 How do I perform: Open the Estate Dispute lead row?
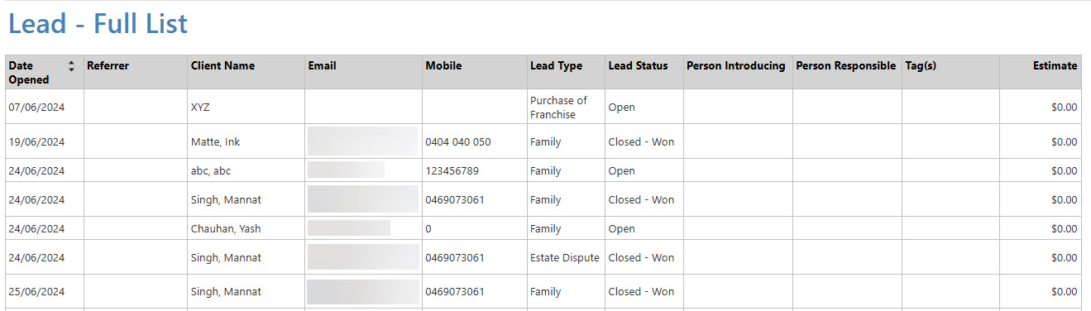543,257
